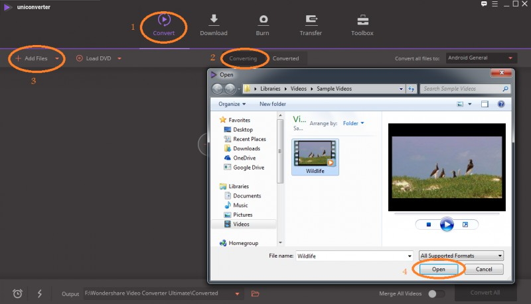Open the Convert section
The height and width of the screenshot is (304, 531).
tap(164, 25)
